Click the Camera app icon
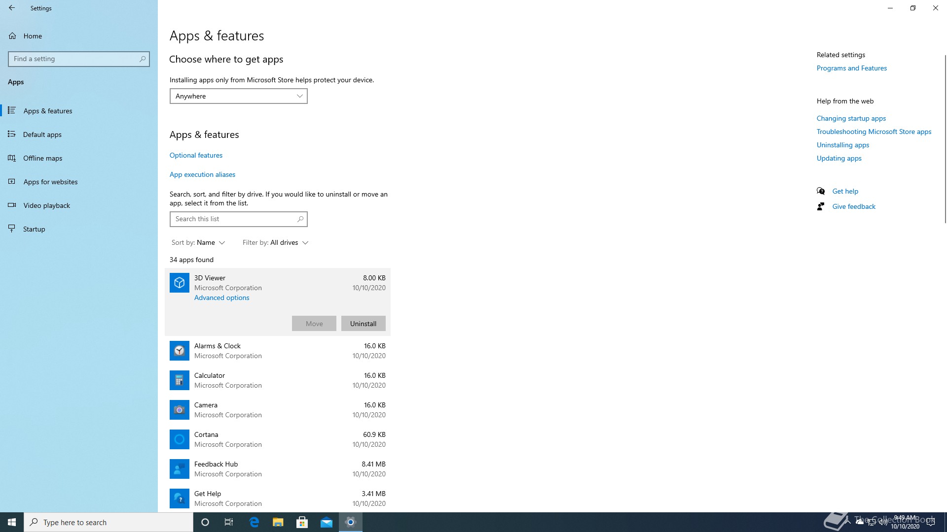The width and height of the screenshot is (947, 532). [179, 410]
